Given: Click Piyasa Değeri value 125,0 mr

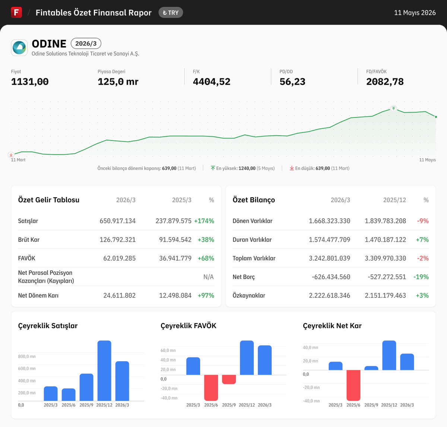Looking at the screenshot, I should (118, 82).
